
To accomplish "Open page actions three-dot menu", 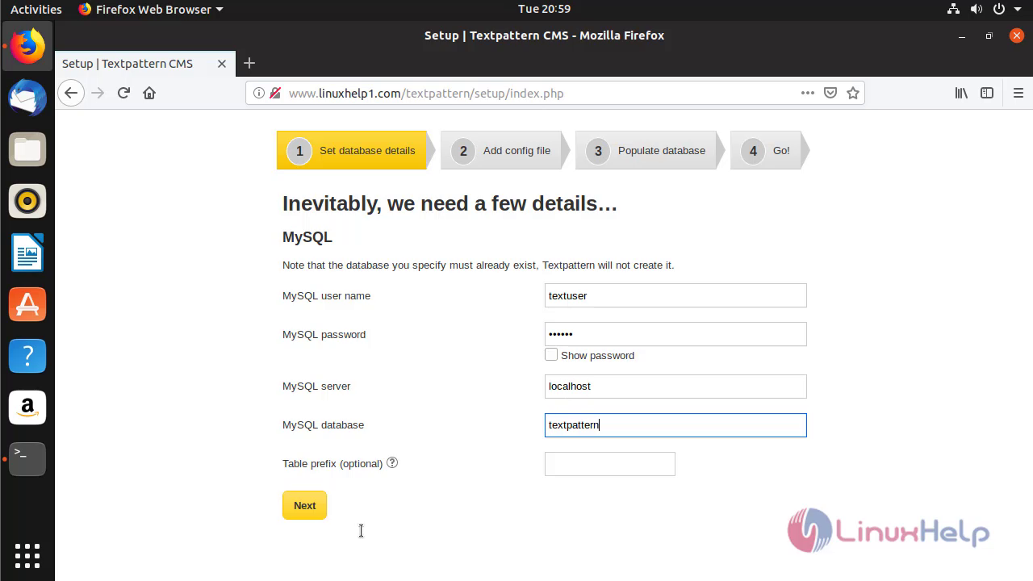I will click(807, 93).
